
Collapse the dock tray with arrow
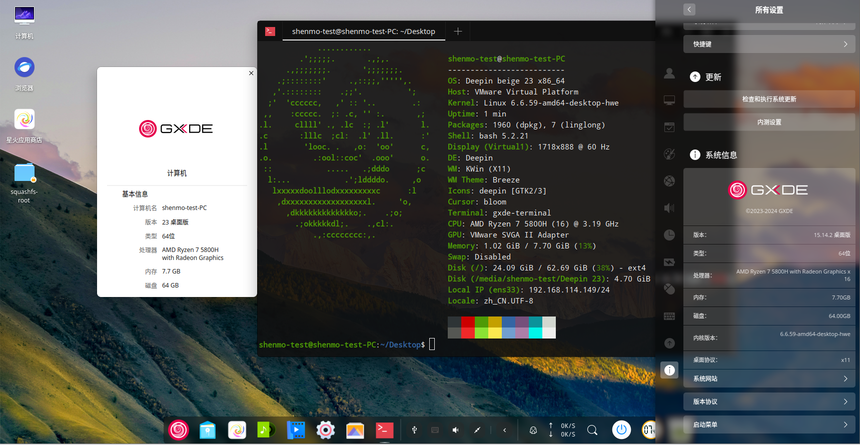pos(505,430)
